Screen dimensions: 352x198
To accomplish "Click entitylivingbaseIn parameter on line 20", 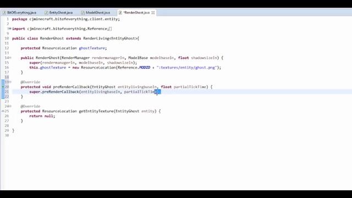I will (137, 87).
